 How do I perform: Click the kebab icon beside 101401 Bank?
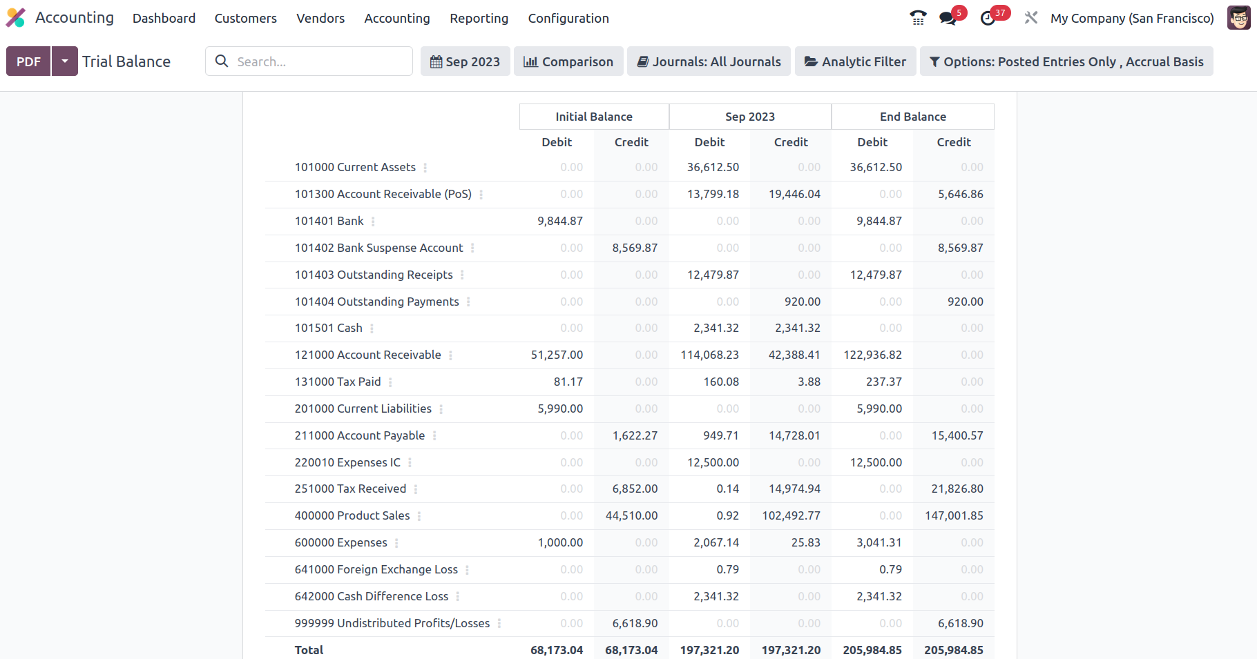tap(373, 222)
